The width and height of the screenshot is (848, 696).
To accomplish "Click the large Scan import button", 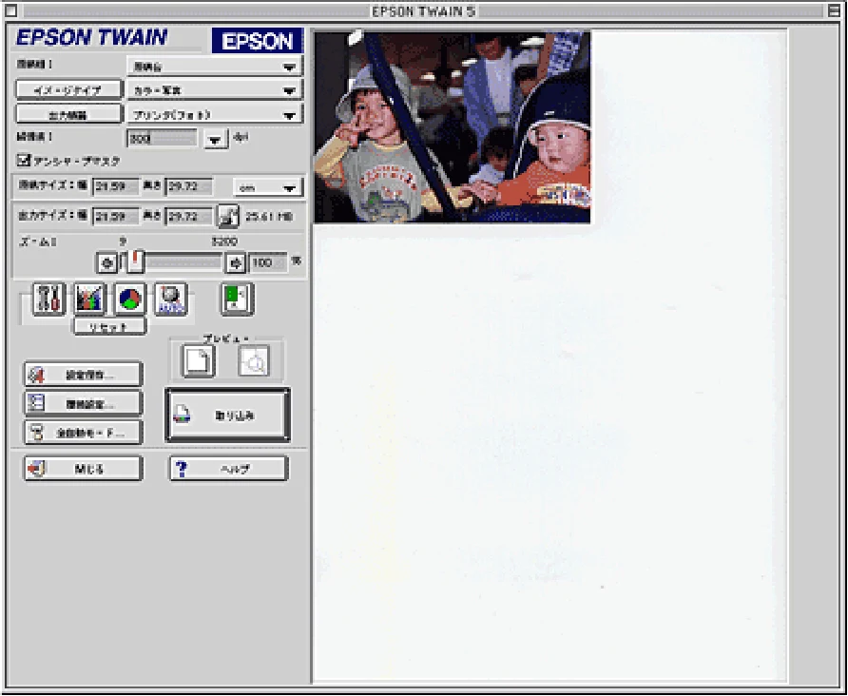I will click(227, 415).
